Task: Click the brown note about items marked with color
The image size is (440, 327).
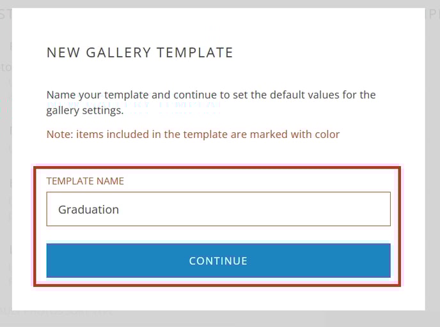Action: pos(193,135)
